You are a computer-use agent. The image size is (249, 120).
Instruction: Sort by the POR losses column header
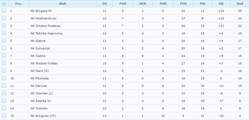coord(163,4)
